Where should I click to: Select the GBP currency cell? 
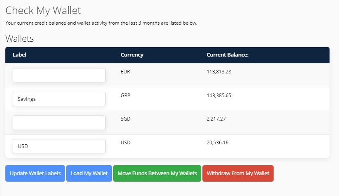point(125,95)
